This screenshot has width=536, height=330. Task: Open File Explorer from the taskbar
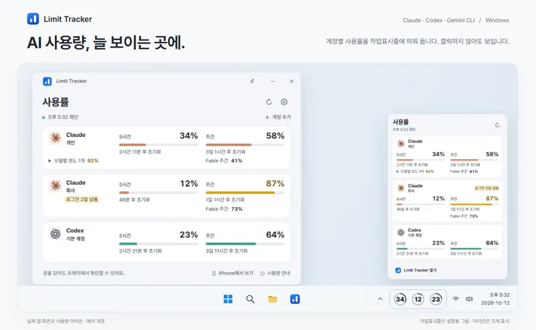point(272,300)
